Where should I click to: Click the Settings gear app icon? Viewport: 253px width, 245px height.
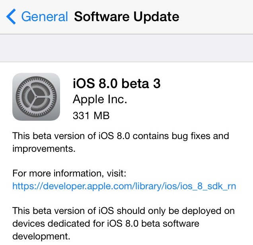(x=36, y=97)
